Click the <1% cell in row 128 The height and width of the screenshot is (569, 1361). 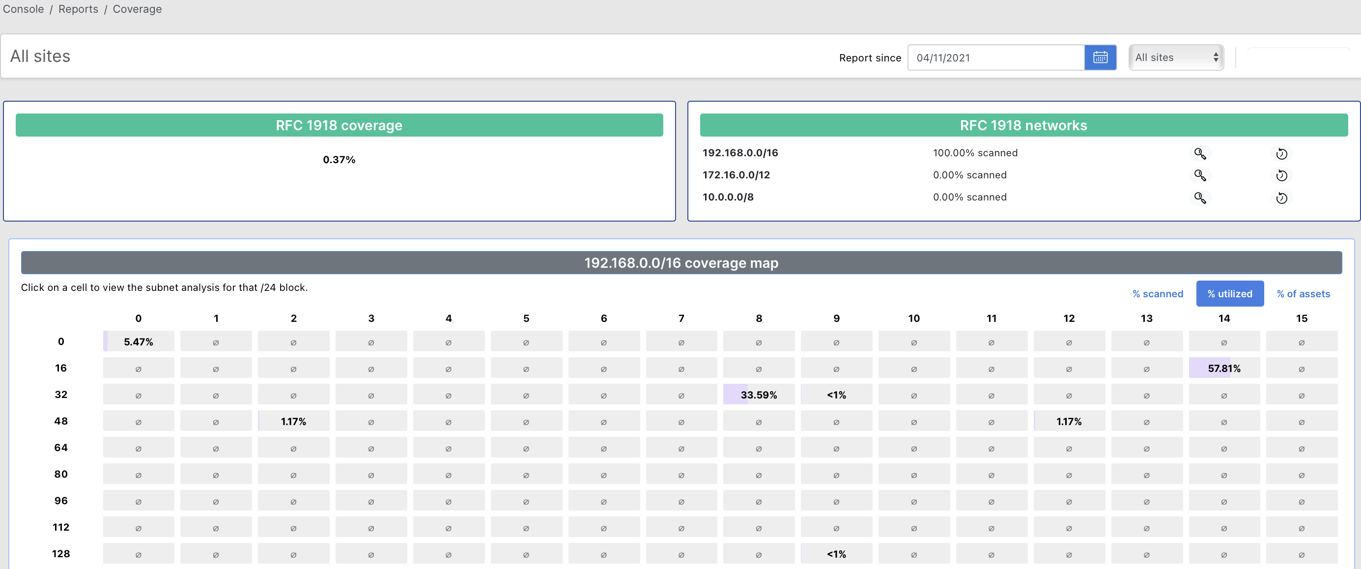coord(836,554)
